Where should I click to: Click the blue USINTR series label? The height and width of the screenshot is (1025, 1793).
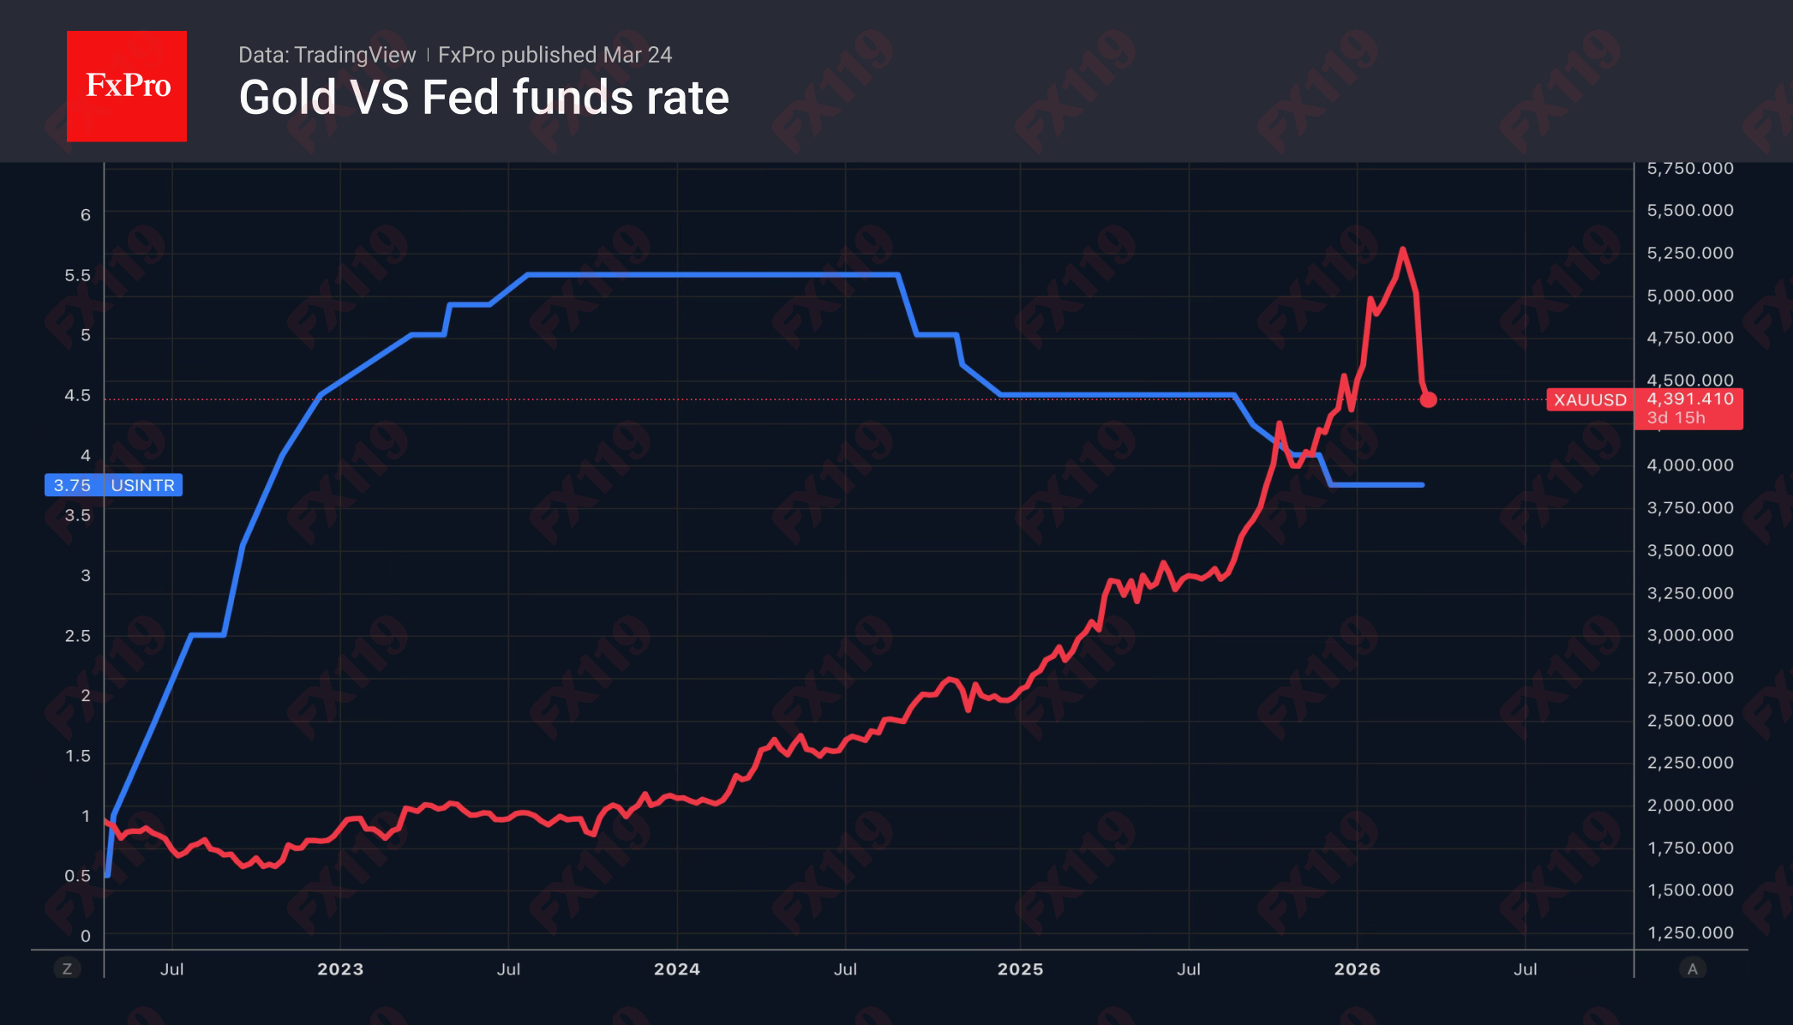(143, 485)
